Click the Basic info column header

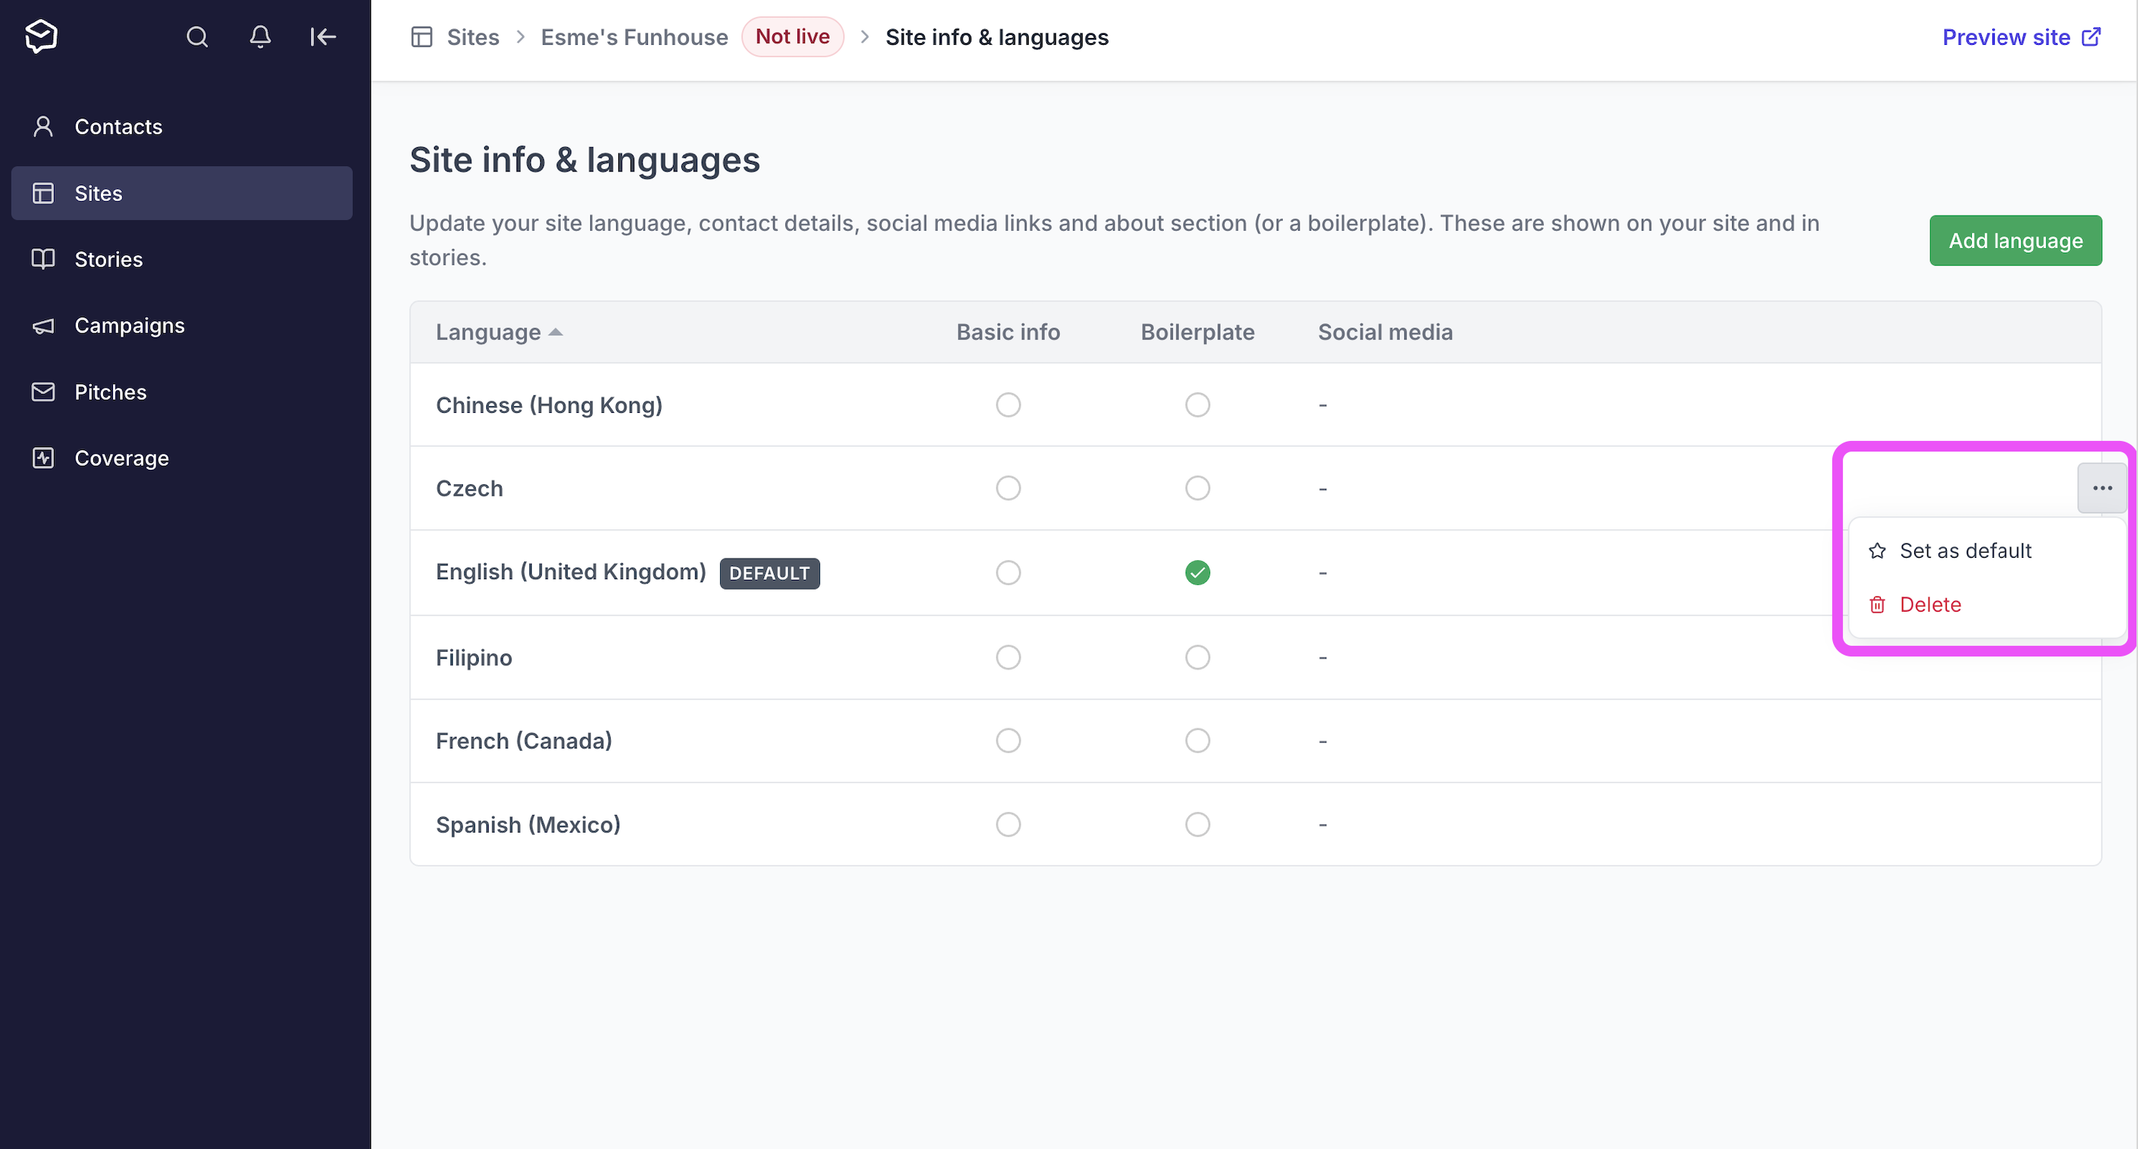click(x=1008, y=332)
